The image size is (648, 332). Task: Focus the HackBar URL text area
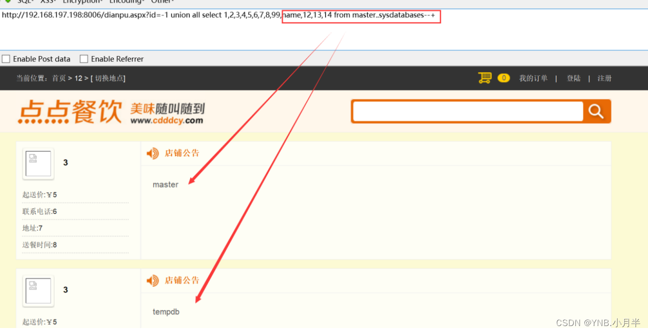coord(324,30)
